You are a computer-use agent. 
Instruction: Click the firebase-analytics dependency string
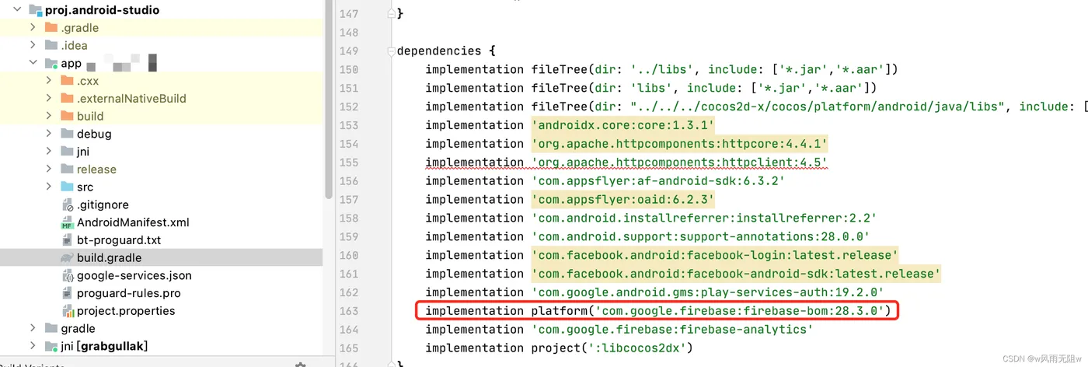672,330
